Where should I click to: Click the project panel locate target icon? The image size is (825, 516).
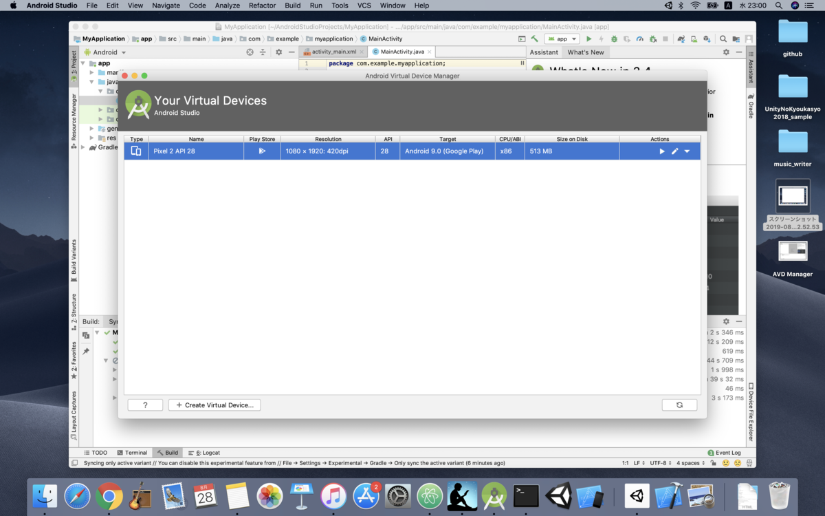pos(250,52)
